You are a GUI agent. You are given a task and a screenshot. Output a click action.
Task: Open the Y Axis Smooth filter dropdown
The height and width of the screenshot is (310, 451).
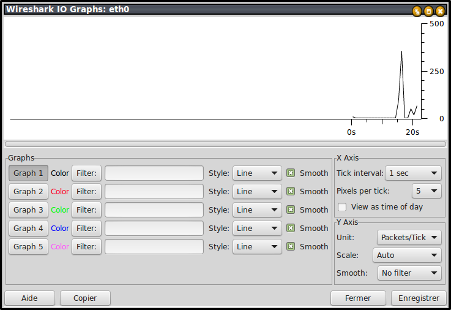(409, 273)
